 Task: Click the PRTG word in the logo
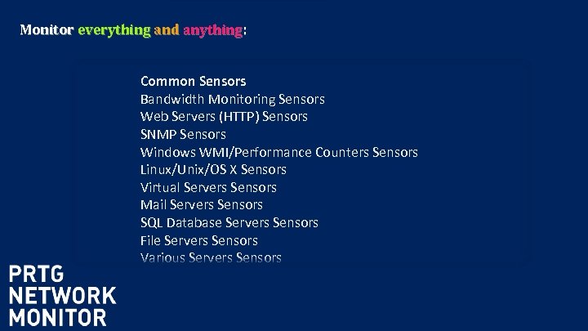pos(37,275)
